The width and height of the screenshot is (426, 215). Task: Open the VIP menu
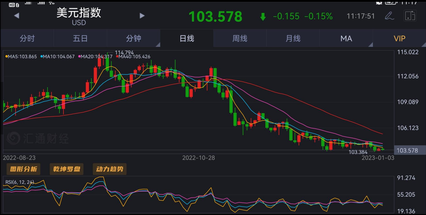tap(399, 39)
